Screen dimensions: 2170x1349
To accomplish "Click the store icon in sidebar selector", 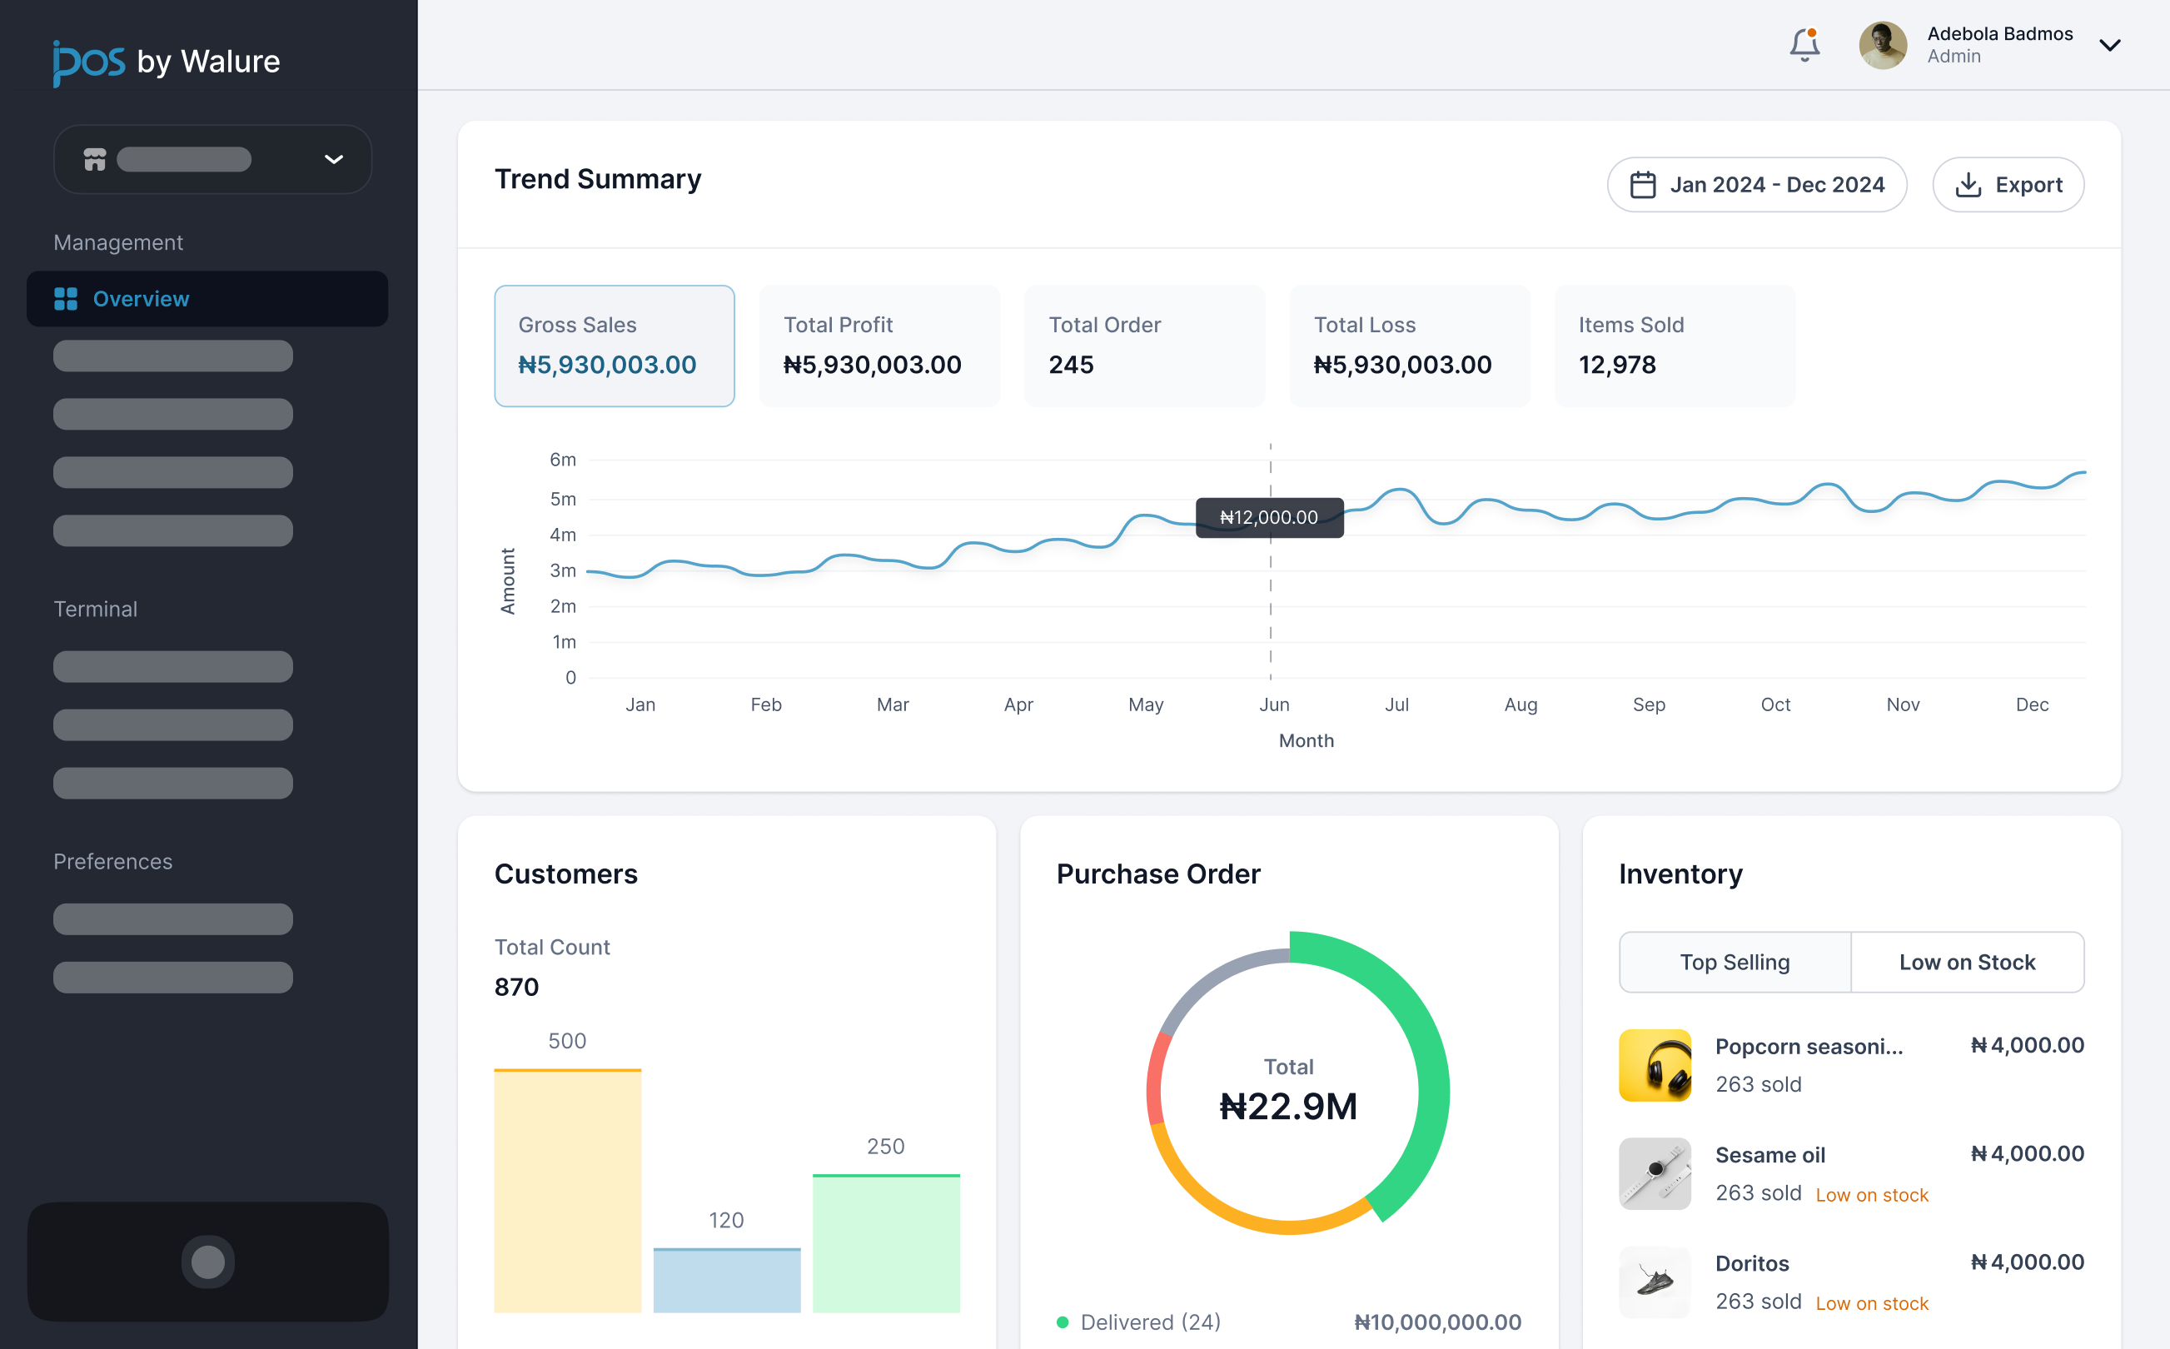I will (95, 160).
